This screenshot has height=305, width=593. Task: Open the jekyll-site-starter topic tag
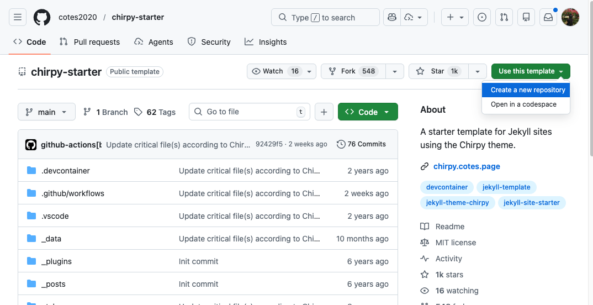[x=532, y=202]
